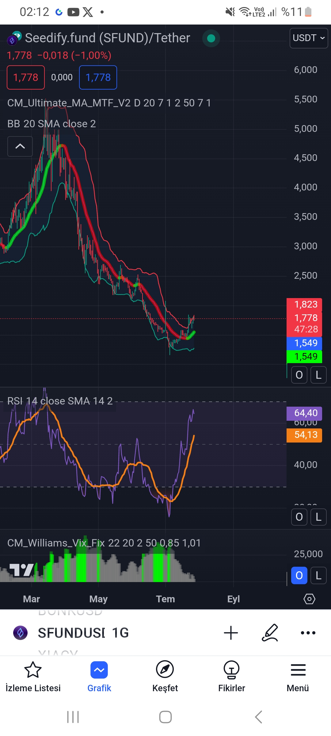Screen dimensions: 331x736
Task: Change the 1G timeframe interval
Action: click(x=120, y=633)
